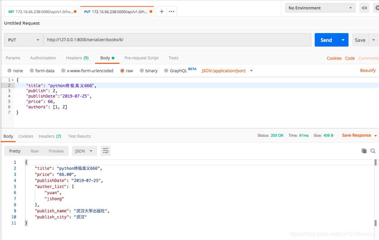Select x-www-form-urlencoded radio option
The image size is (379, 240).
point(63,71)
